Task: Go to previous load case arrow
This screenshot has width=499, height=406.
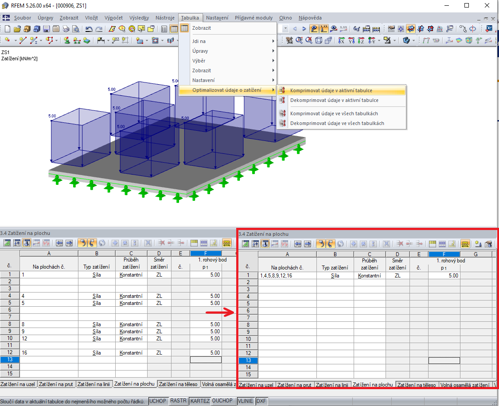Action: coord(295,29)
